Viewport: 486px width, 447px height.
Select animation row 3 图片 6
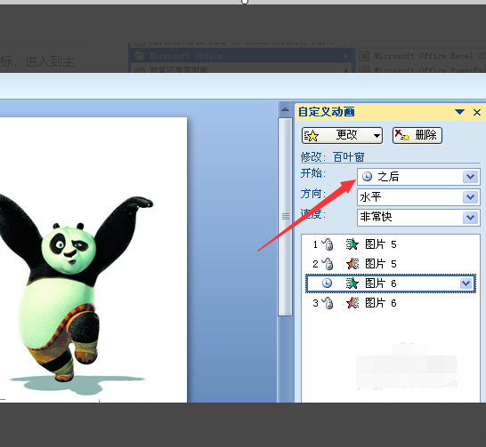391,303
